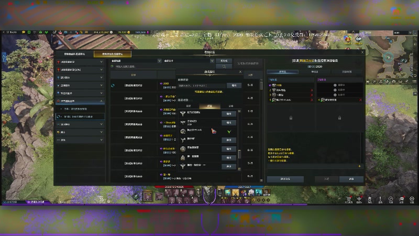
Task: Select the middle tab in party detail panel
Action: tap(315, 72)
